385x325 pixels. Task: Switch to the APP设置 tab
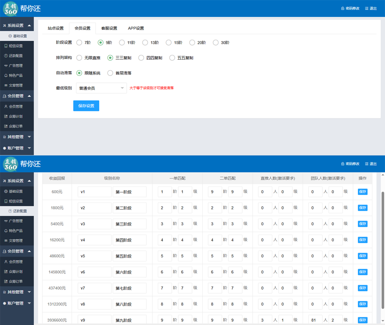(136, 28)
